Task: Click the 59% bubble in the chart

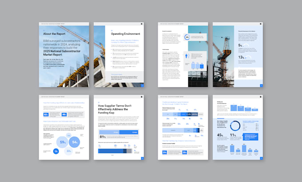Action: tap(62, 142)
